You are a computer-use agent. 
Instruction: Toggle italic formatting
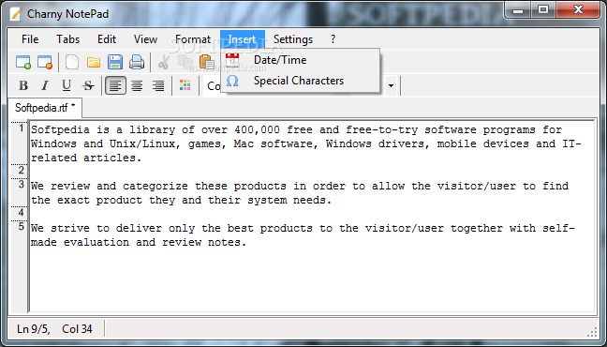click(x=45, y=85)
